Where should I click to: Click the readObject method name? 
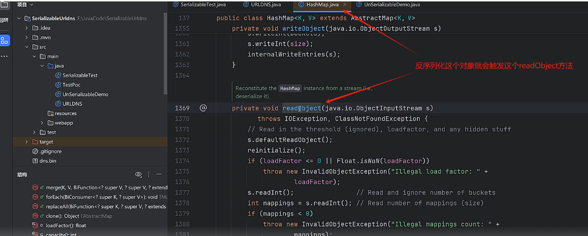coord(302,108)
